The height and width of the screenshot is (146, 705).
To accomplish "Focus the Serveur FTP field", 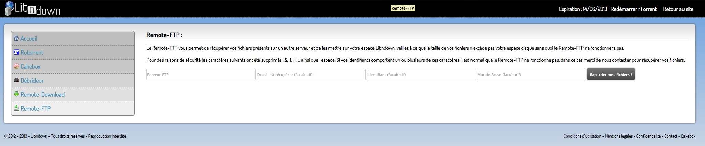I will (201, 75).
